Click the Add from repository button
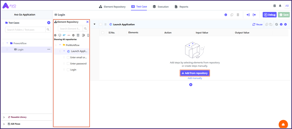The width and height of the screenshot is (292, 129). [x=195, y=73]
